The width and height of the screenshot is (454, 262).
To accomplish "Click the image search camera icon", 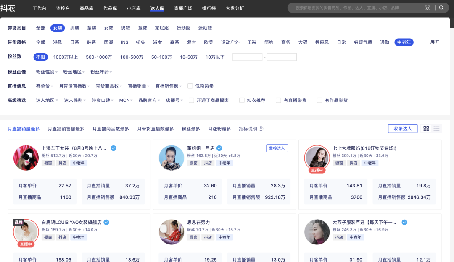I will 428,8.
